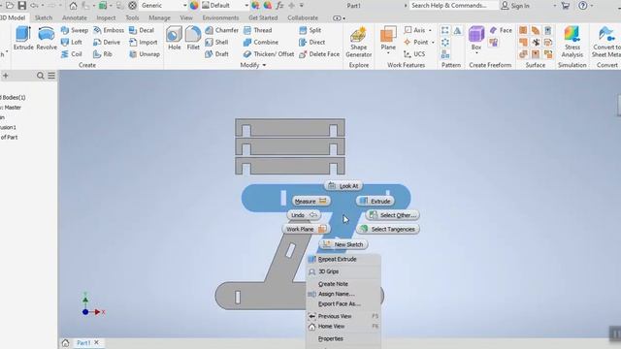This screenshot has height=349, width=621.
Task: Select the Unwrap tool
Action: click(145, 54)
